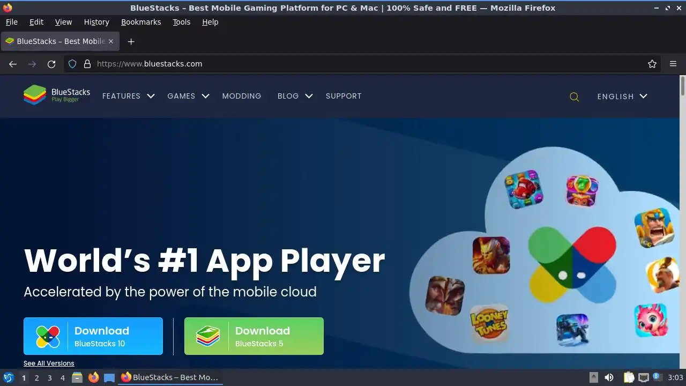Screen dimensions: 686x386
Task: Click the site security padlock icon
Action: [x=87, y=64]
